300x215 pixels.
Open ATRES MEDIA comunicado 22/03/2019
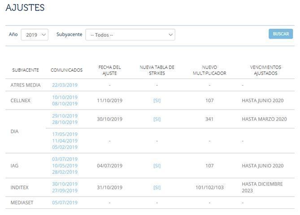(65, 85)
